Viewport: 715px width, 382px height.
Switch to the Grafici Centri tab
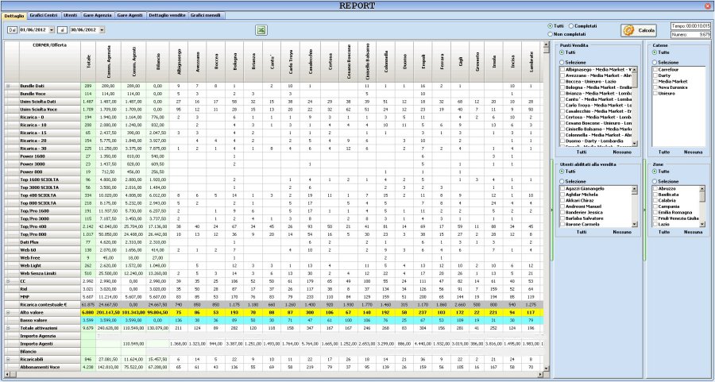coord(44,15)
